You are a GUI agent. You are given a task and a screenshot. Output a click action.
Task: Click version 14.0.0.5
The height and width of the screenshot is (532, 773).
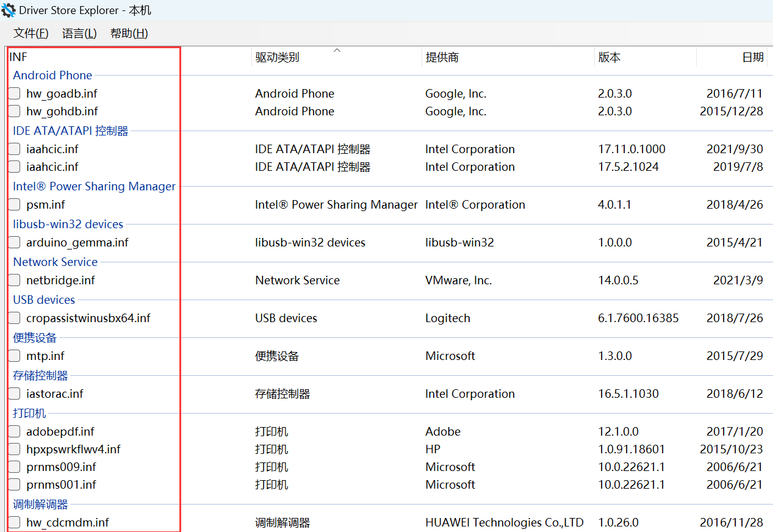[x=618, y=281]
